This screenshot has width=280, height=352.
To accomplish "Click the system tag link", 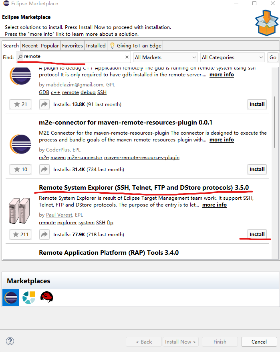I will click(87, 223).
